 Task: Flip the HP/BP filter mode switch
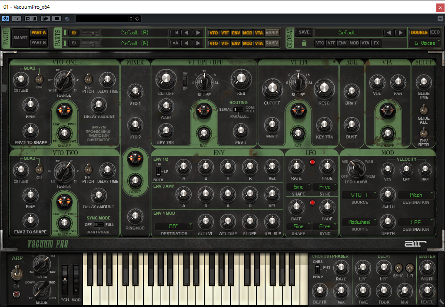point(185,81)
